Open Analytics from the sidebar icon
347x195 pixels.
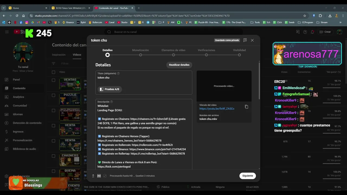pyautogui.click(x=7, y=97)
